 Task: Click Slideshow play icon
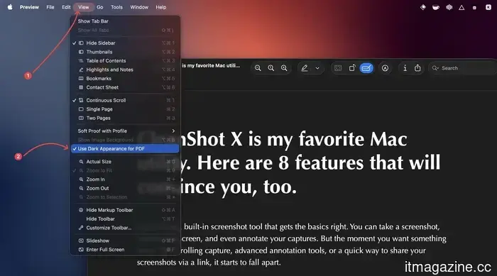coord(81,241)
